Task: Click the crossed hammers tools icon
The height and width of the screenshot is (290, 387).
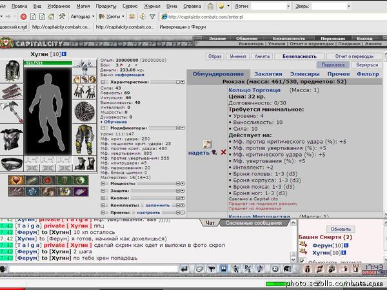Action: pos(62,17)
